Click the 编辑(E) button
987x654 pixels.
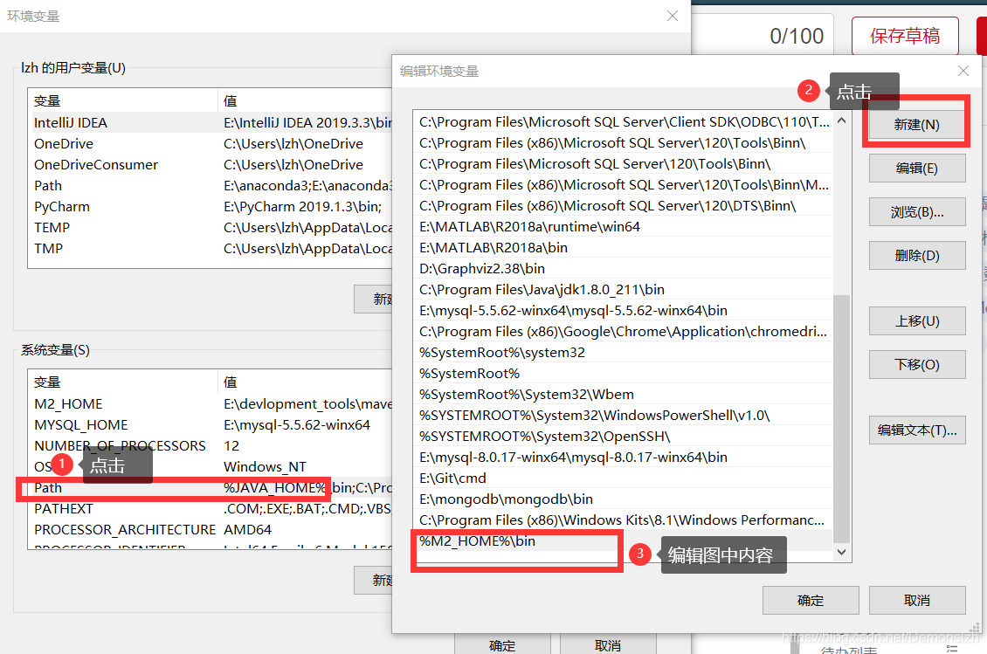click(x=916, y=168)
